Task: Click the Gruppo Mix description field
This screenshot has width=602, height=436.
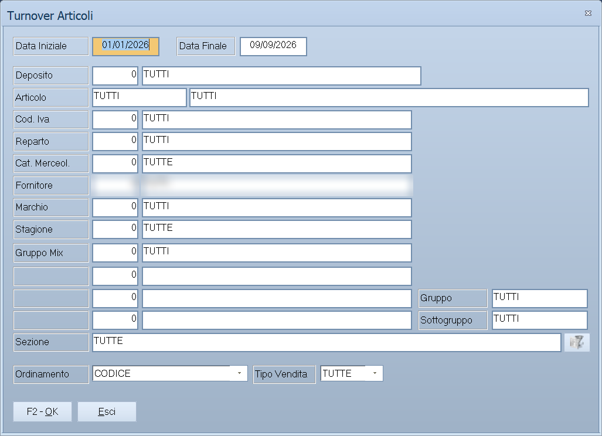Action: coord(277,253)
